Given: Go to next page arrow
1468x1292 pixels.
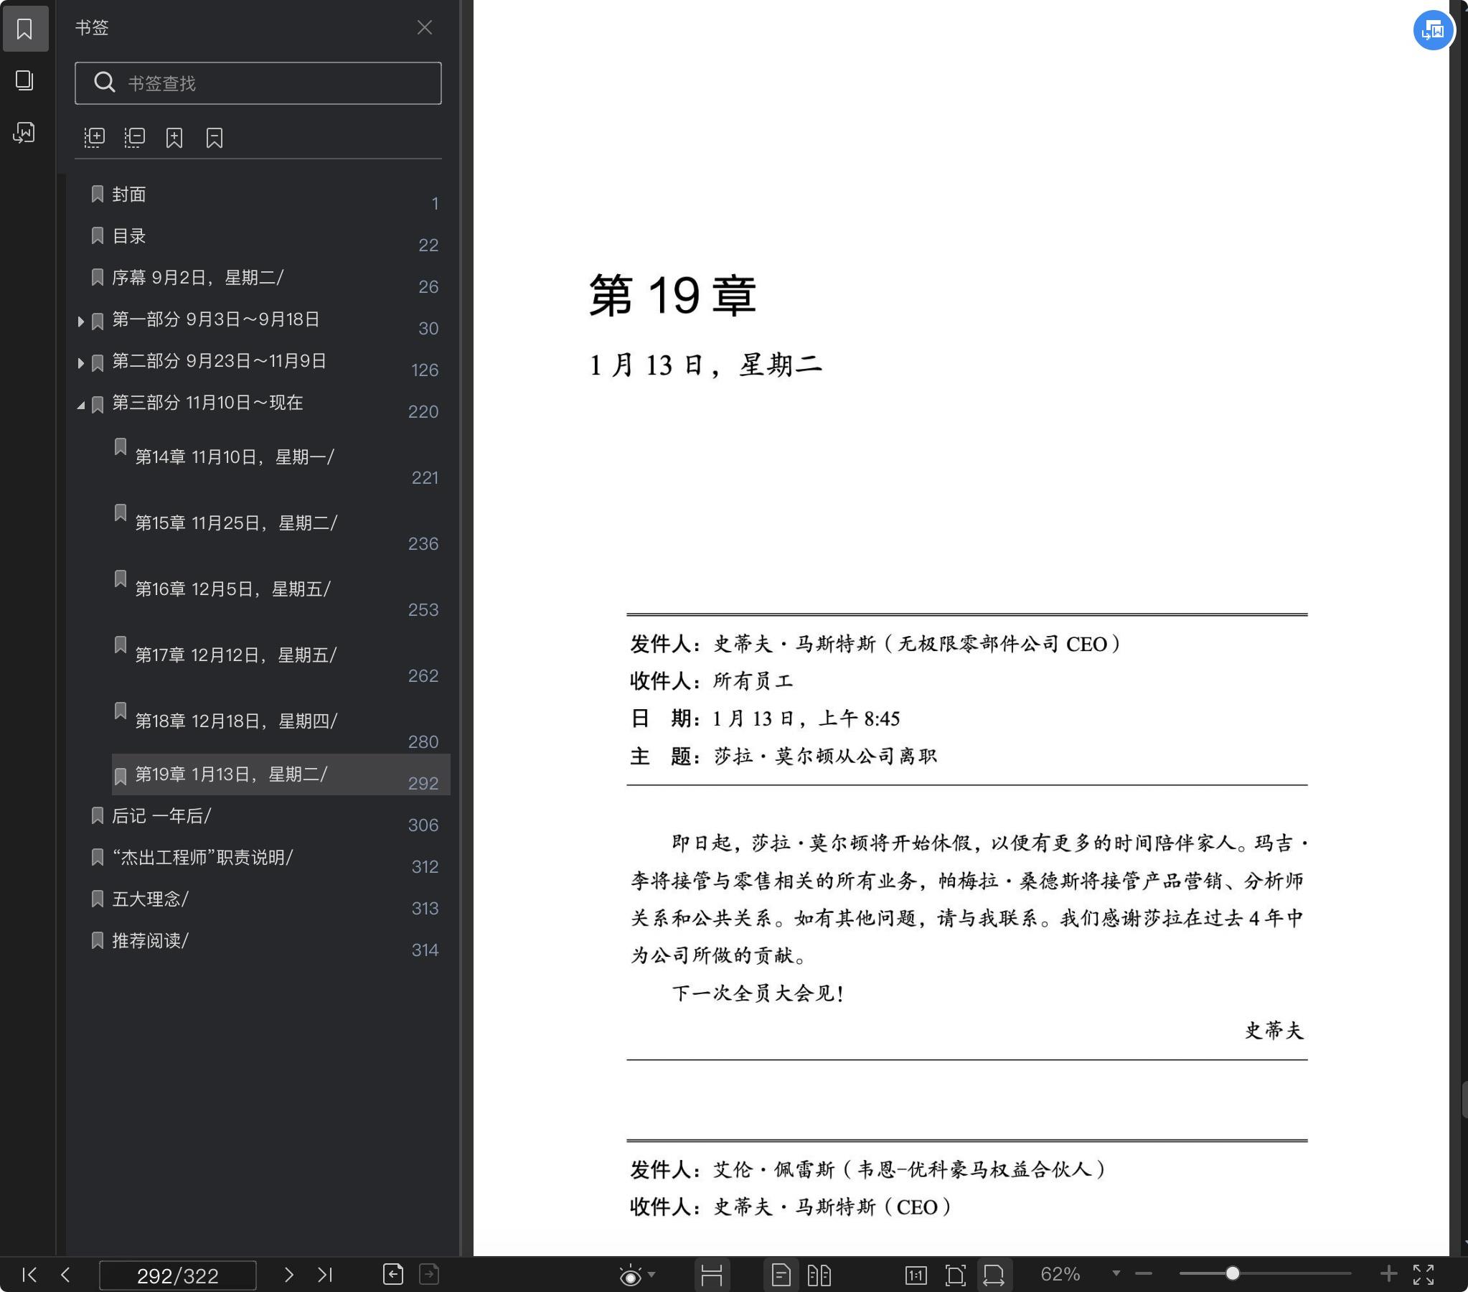Looking at the screenshot, I should click(288, 1275).
